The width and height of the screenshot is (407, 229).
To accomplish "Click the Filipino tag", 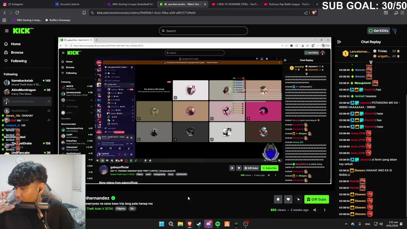I will [x=121, y=209].
